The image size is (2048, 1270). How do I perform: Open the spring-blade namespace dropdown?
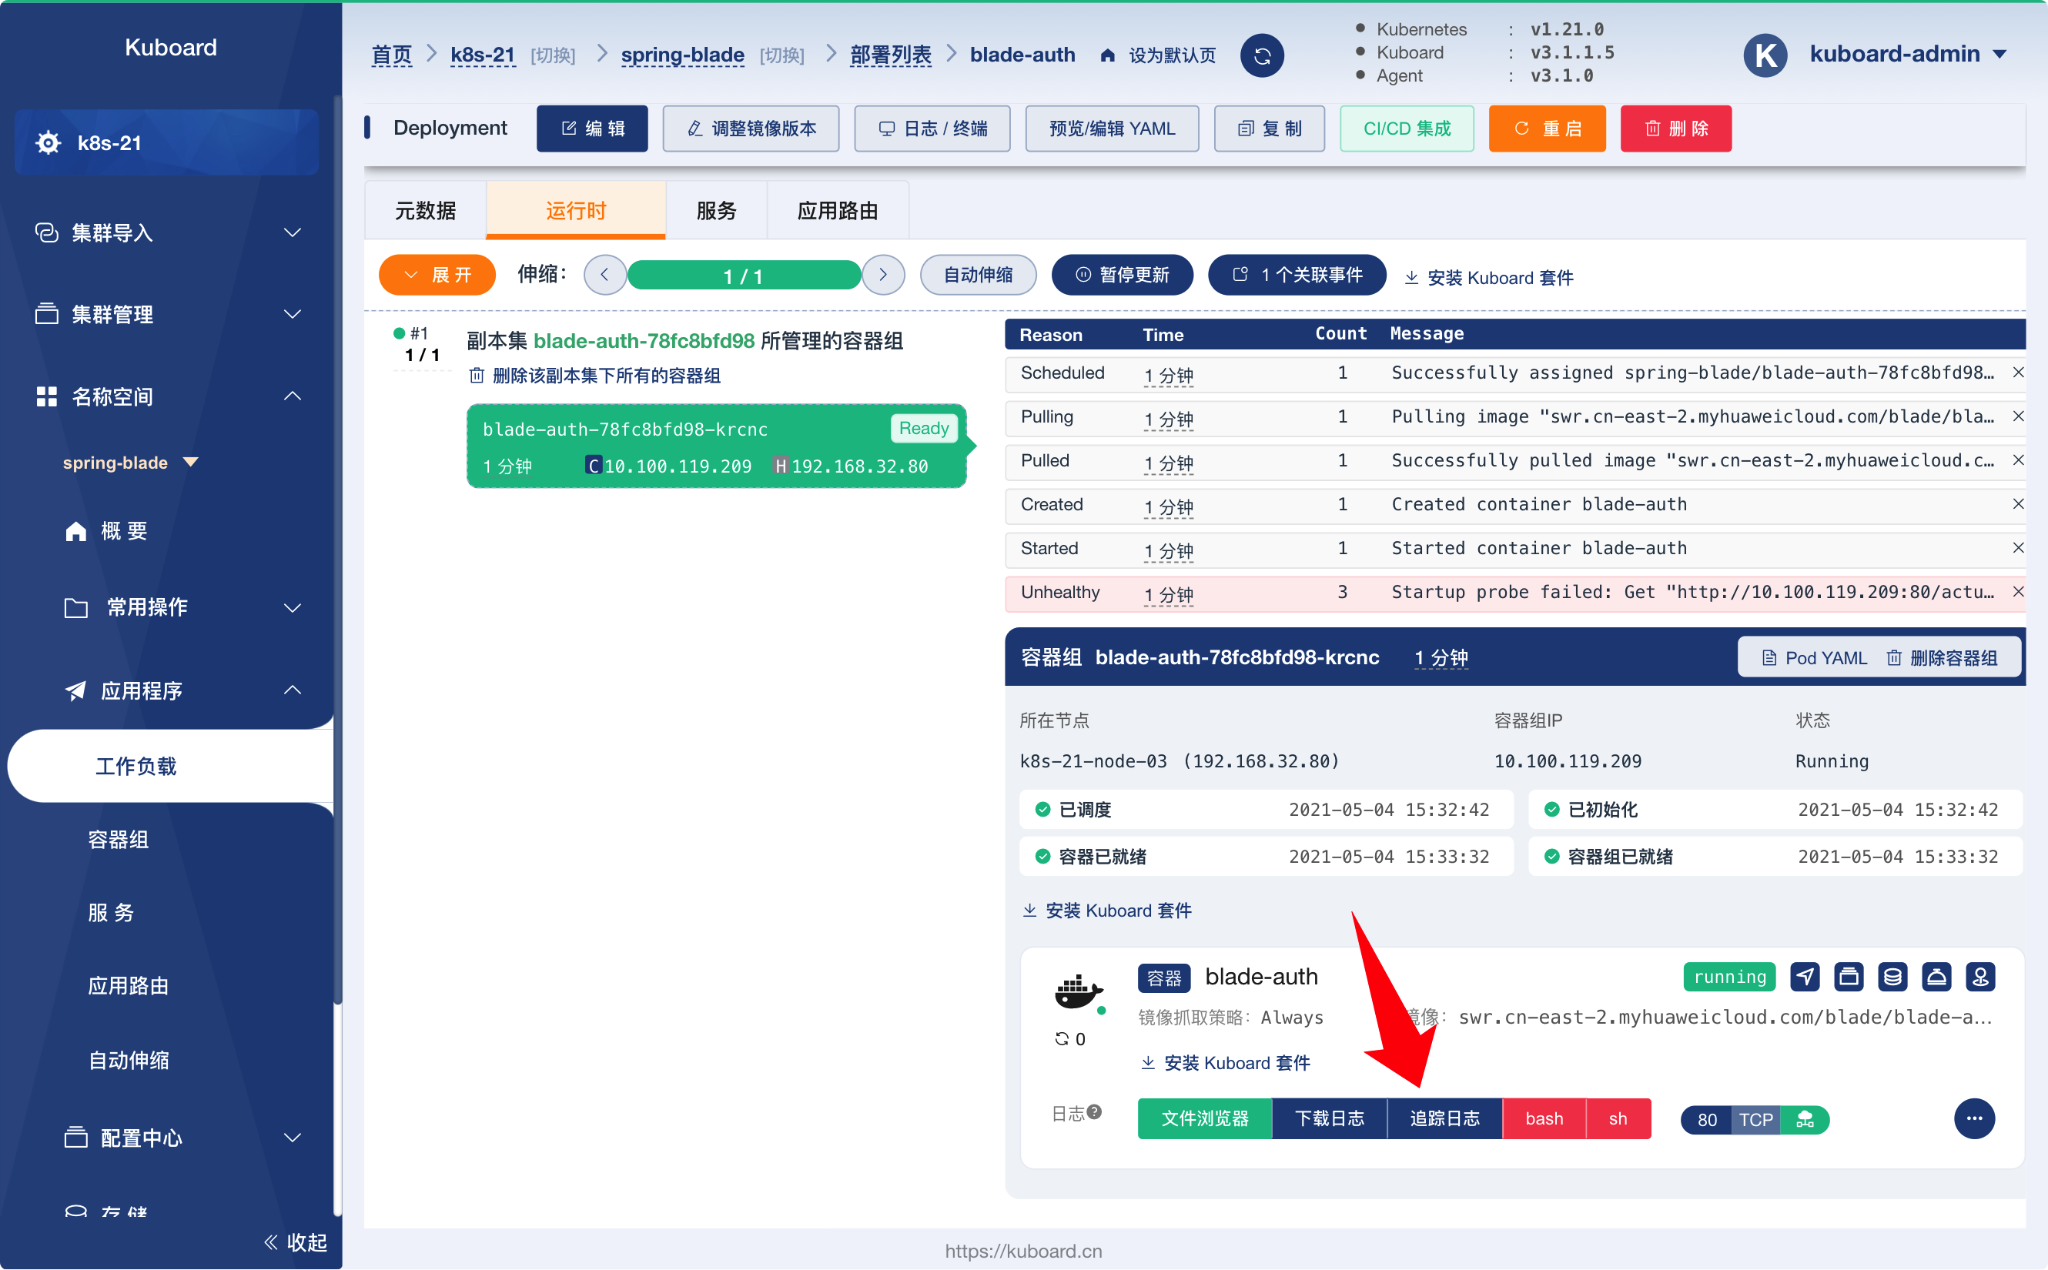(130, 462)
